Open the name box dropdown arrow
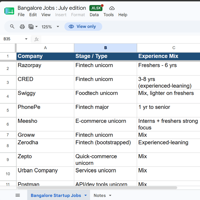Viewport: 200px width, 200px height. click(26, 39)
